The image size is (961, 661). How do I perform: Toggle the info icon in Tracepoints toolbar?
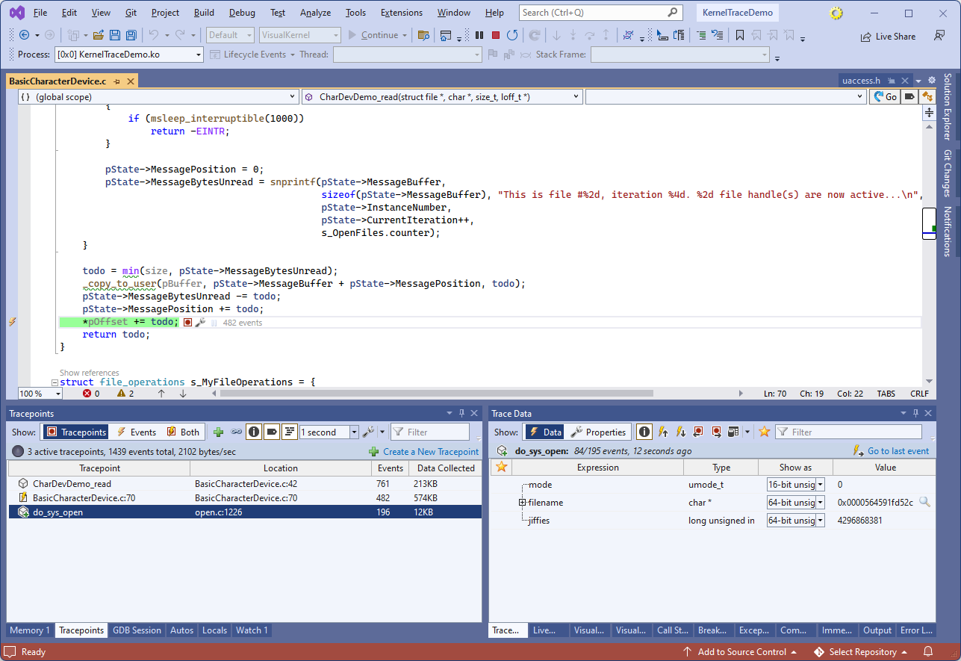pos(254,432)
